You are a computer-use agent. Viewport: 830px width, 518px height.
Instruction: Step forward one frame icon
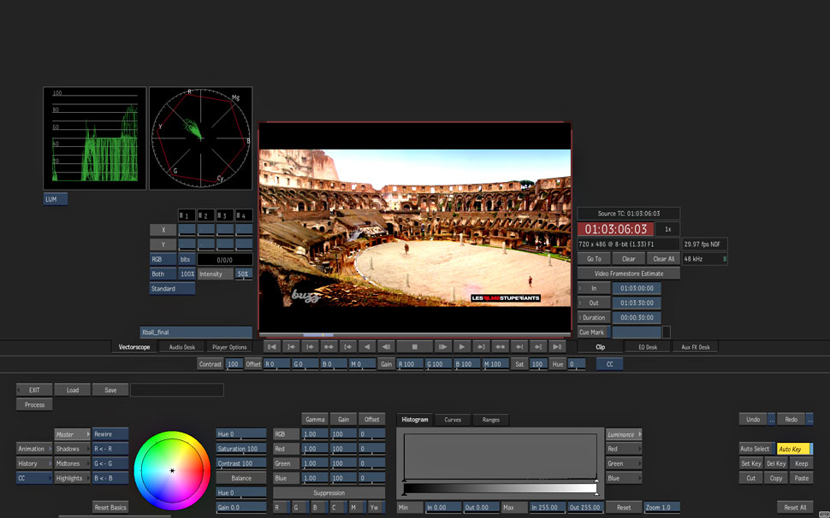tap(442, 347)
